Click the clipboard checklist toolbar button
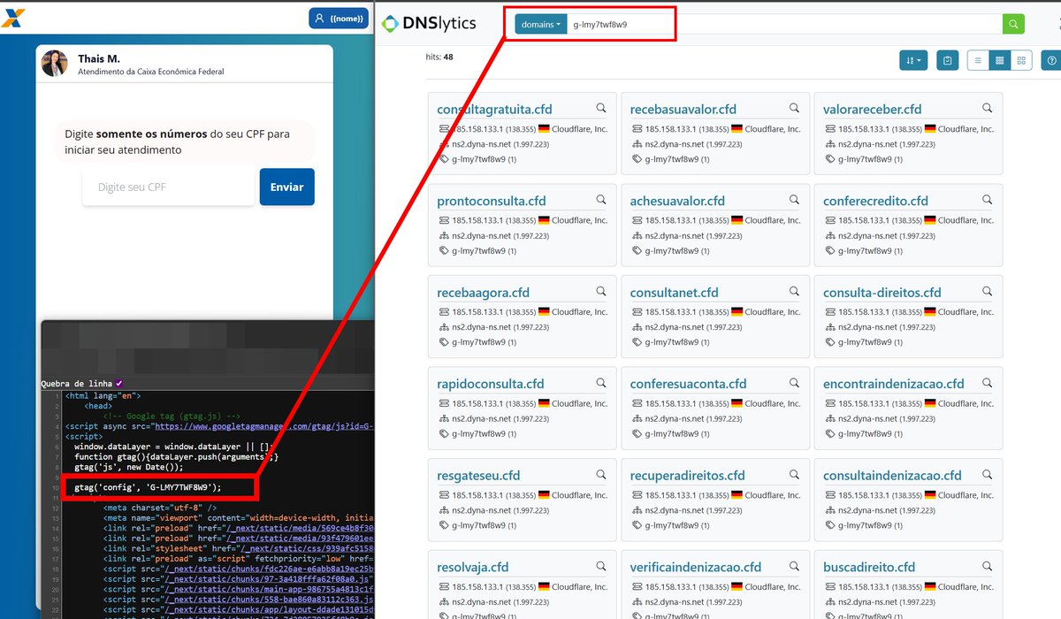 (948, 60)
